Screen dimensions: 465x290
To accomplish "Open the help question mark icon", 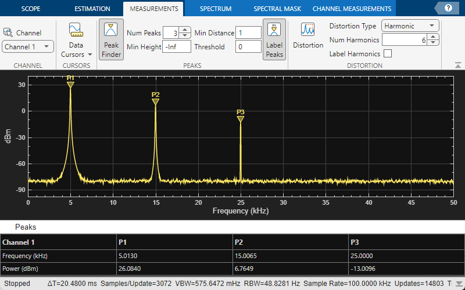I will (x=448, y=8).
